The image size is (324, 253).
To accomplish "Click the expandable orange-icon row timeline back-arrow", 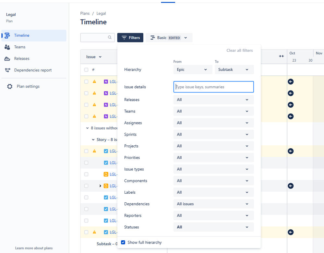I will click(291, 186).
